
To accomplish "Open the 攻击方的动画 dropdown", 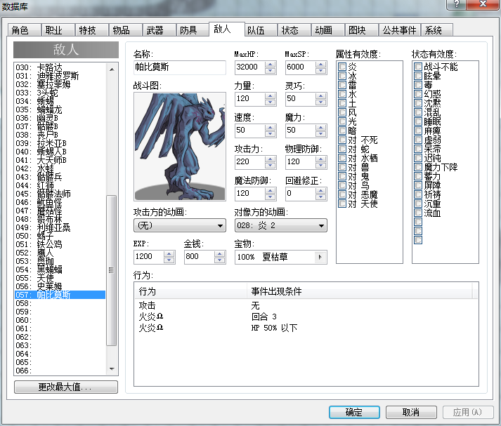I will coord(180,225).
